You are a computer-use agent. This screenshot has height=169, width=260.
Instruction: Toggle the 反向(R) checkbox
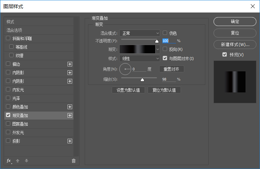pos(165,49)
